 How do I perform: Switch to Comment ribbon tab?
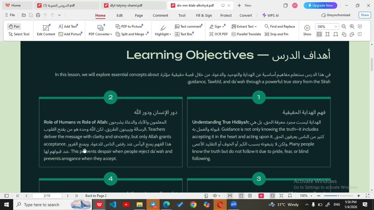pyautogui.click(x=160, y=15)
